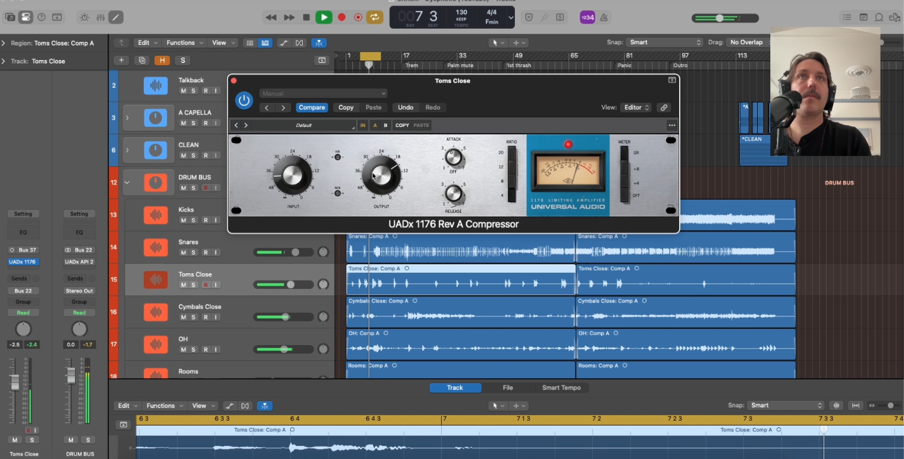The height and width of the screenshot is (459, 904).
Task: Select the B preset slot in UAD toolbar
Action: click(385, 125)
